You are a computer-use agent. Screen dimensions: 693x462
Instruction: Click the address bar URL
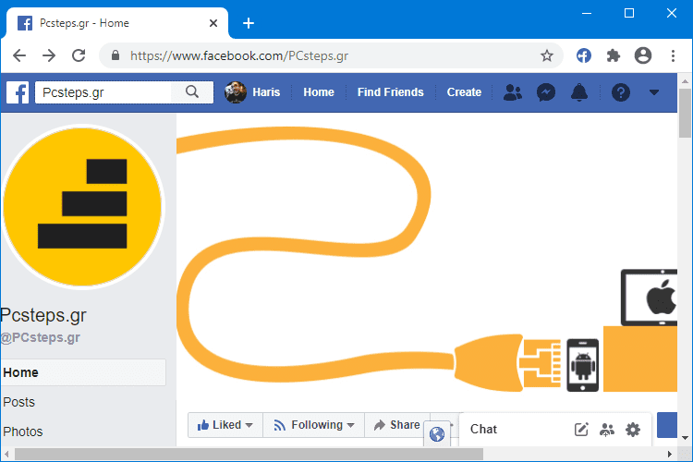[x=239, y=55]
